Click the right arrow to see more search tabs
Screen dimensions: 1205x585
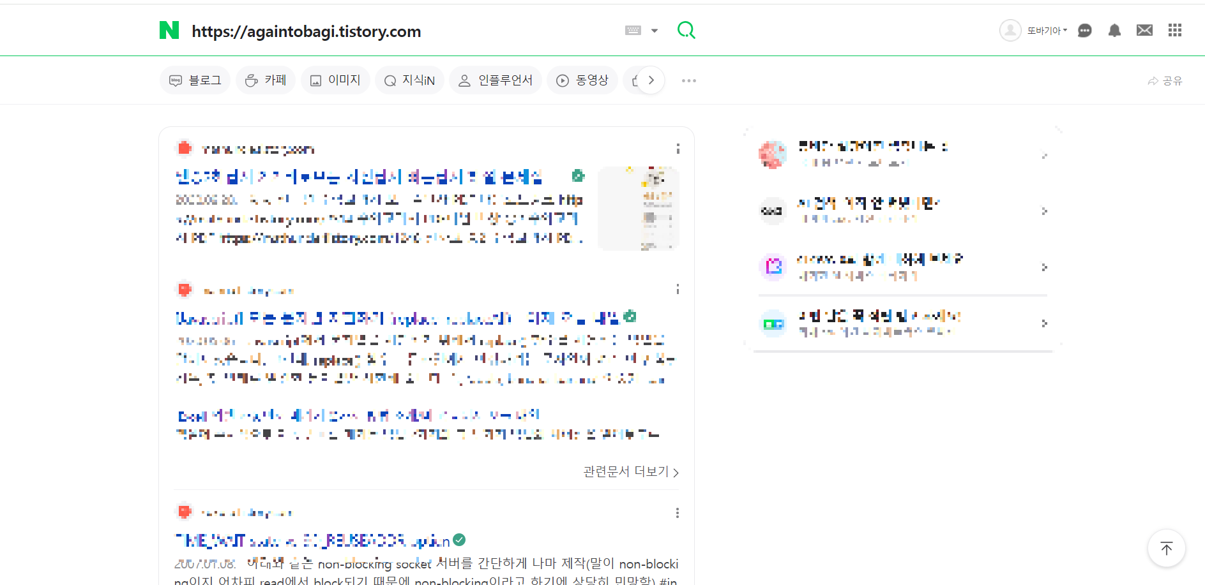650,80
